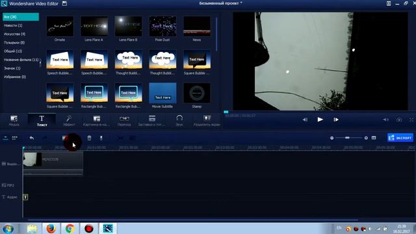Click the timeline horizontal scrollbar
The height and width of the screenshot is (234, 416).
pyautogui.click(x=193, y=220)
